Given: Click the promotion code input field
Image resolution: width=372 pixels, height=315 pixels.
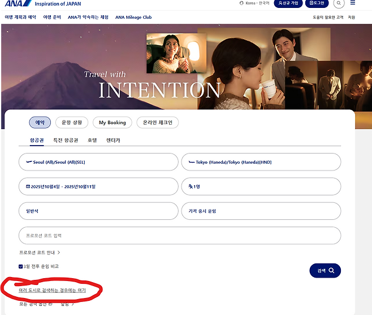Looking at the screenshot, I should (x=180, y=235).
